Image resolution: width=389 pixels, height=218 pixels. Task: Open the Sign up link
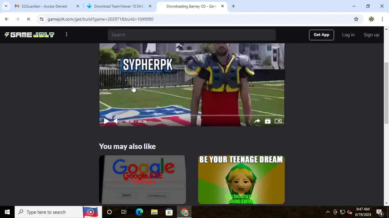coord(371,35)
